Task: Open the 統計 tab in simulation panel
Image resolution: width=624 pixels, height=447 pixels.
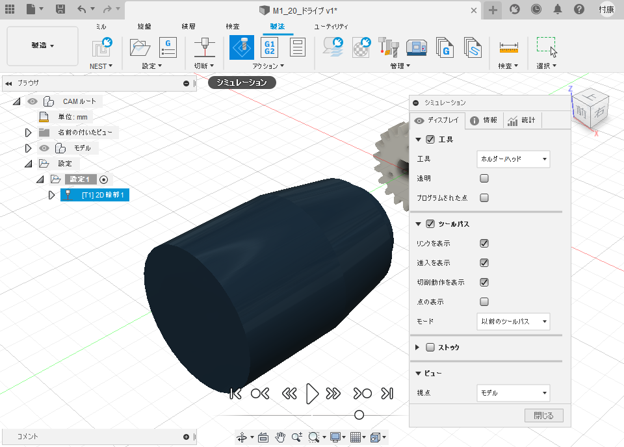Action: tap(523, 120)
